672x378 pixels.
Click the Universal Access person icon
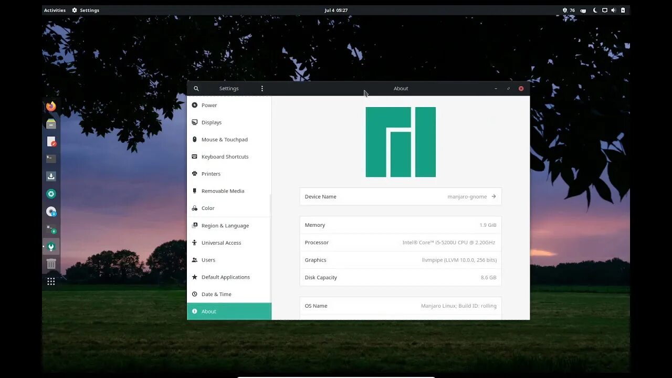pyautogui.click(x=195, y=243)
